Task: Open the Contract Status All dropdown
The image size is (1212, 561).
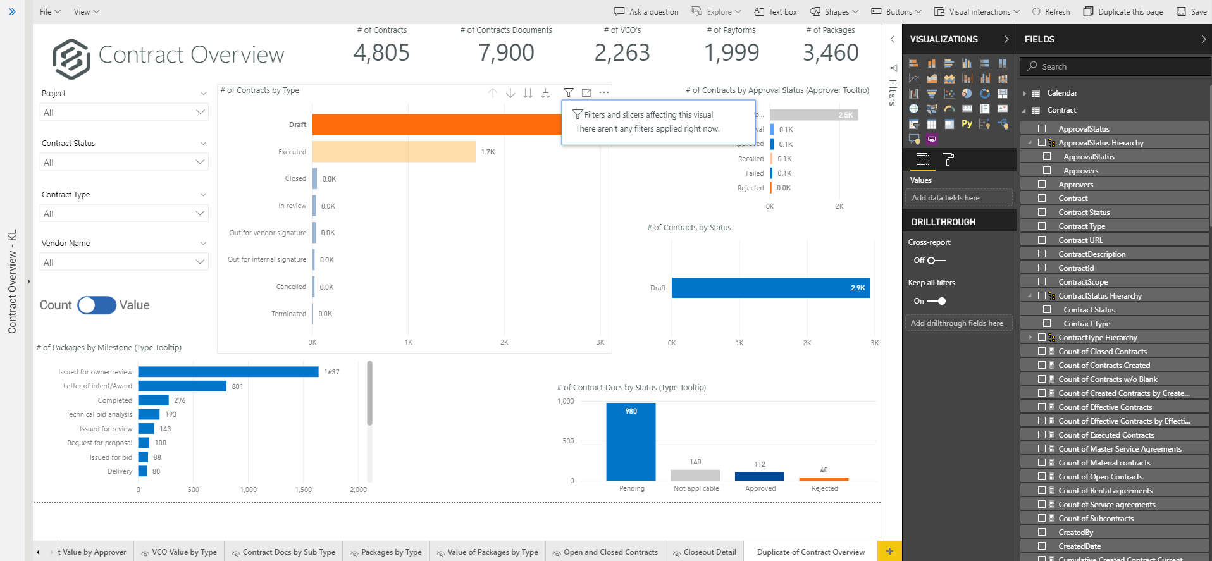Action: 124,163
